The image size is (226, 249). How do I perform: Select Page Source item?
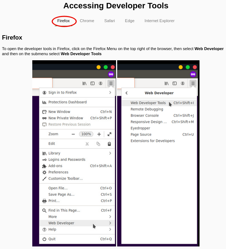click(x=159, y=135)
